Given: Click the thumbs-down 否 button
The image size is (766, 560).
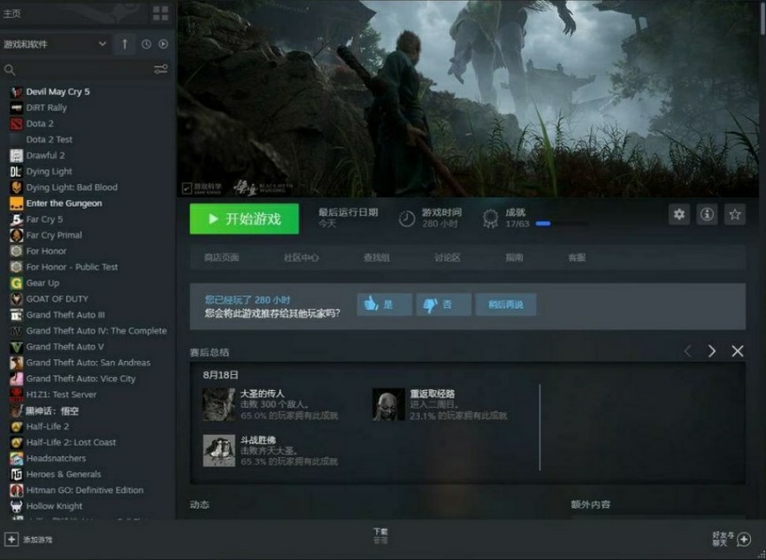Looking at the screenshot, I should (442, 304).
